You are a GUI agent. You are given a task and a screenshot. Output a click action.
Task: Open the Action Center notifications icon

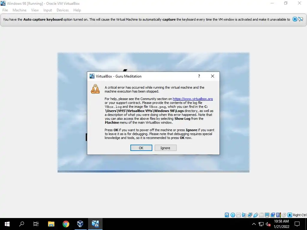point(297,224)
